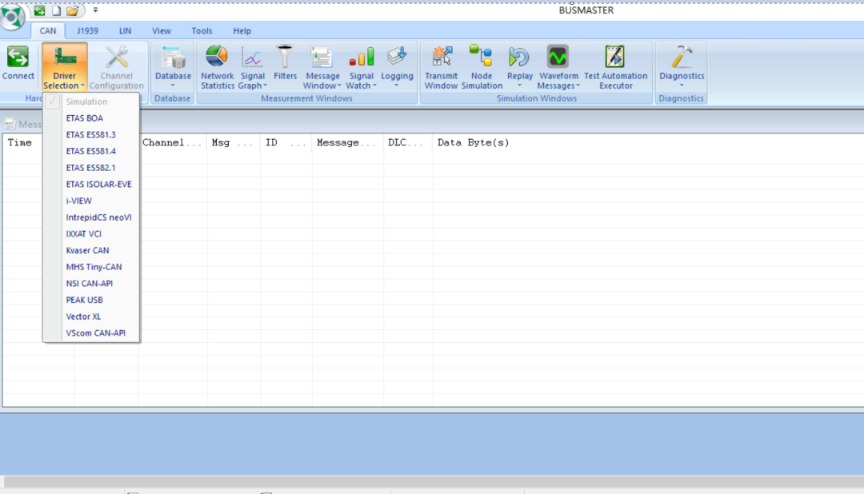The image size is (864, 494).
Task: Switch to the CAN ribbon tab
Action: coord(48,31)
